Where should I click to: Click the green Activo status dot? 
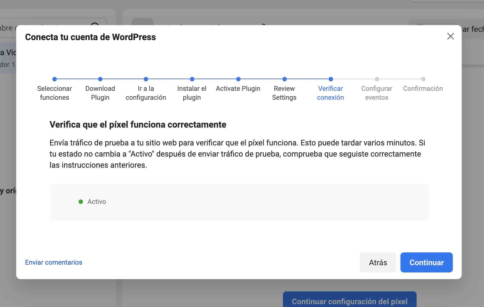tap(81, 202)
